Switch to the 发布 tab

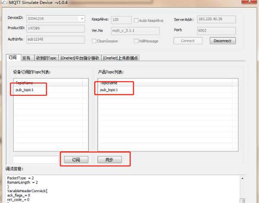point(28,58)
